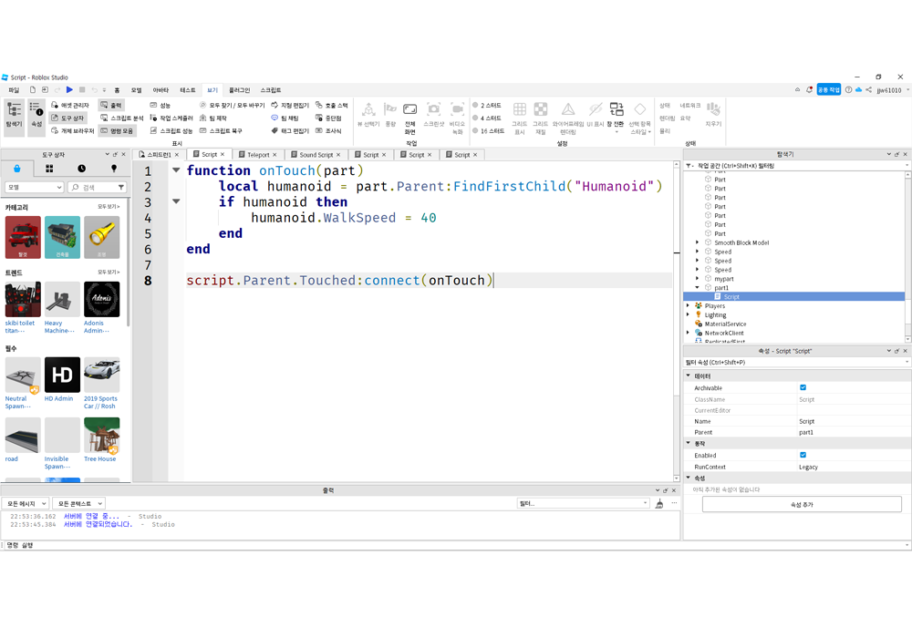The height and width of the screenshot is (638, 912).
Task: Click the notification bell icon
Action: tap(809, 89)
